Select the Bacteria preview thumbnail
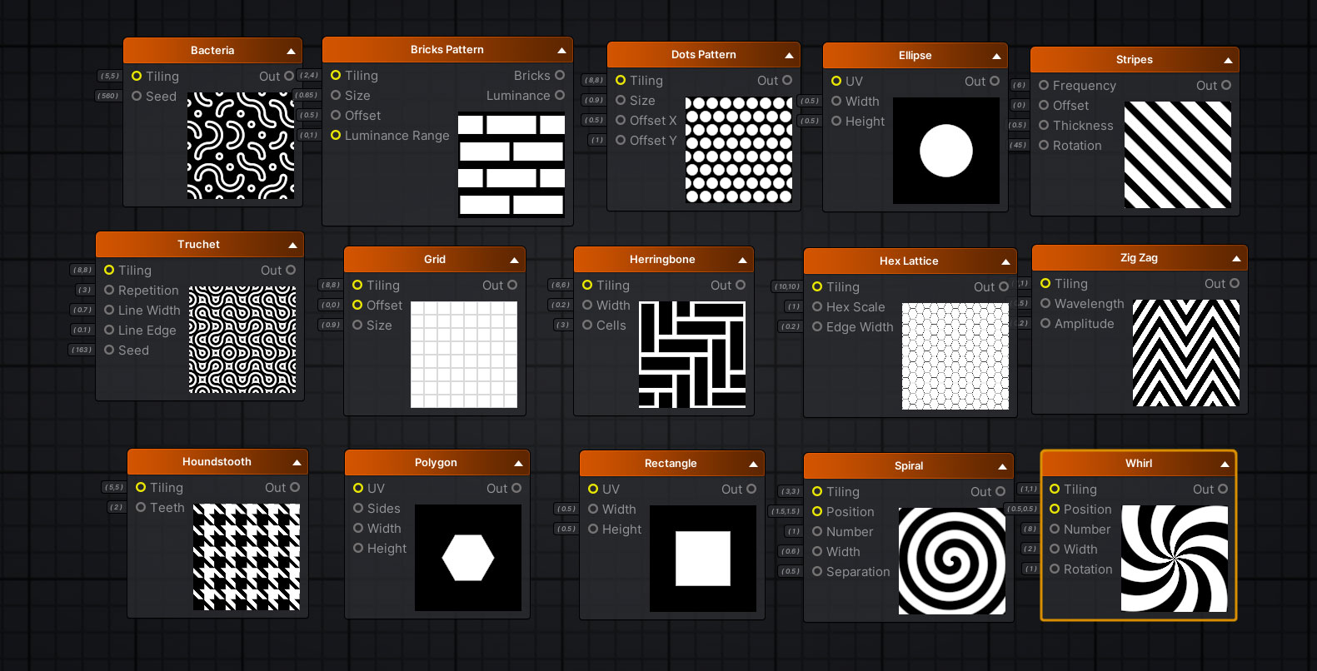This screenshot has height=671, width=1317. pos(241,146)
